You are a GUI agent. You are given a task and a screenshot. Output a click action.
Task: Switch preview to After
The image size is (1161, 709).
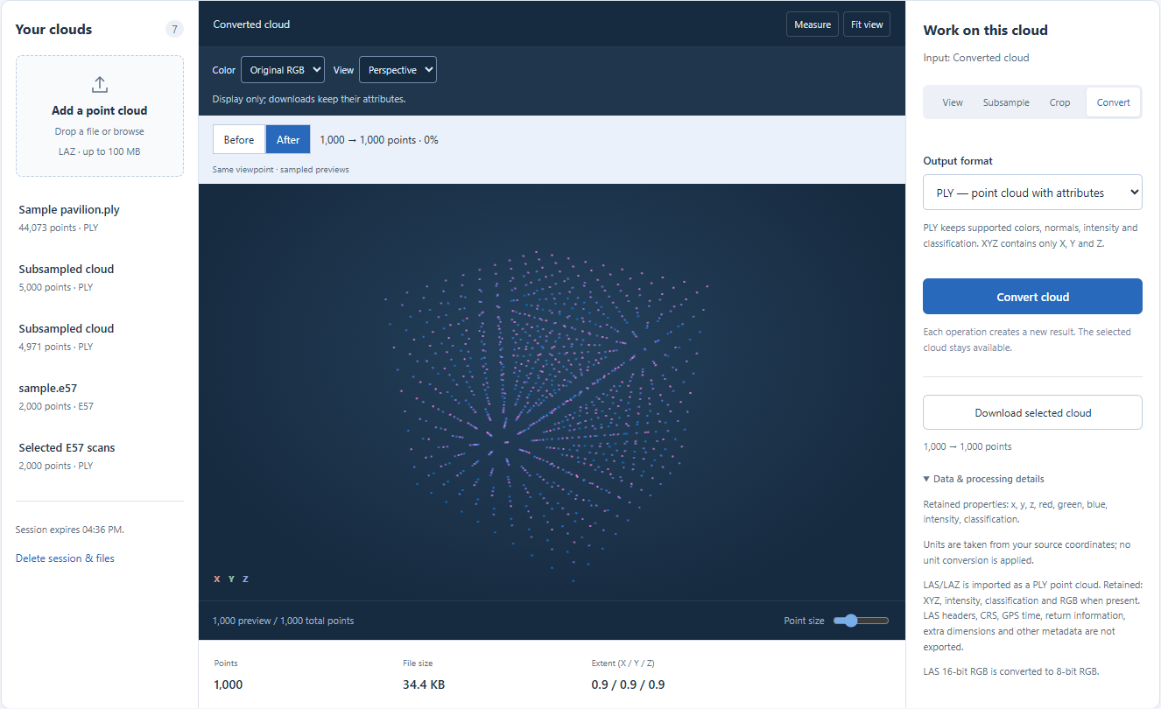[288, 139]
